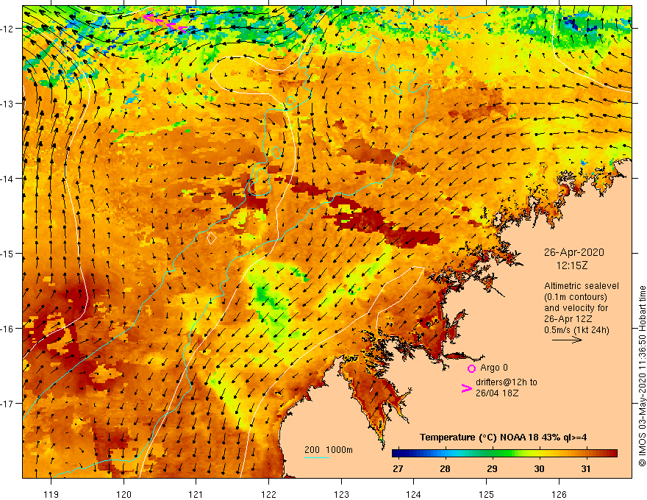Click the '26/04 18Z' legend text
Screen dimensions: 647x500
point(497,393)
